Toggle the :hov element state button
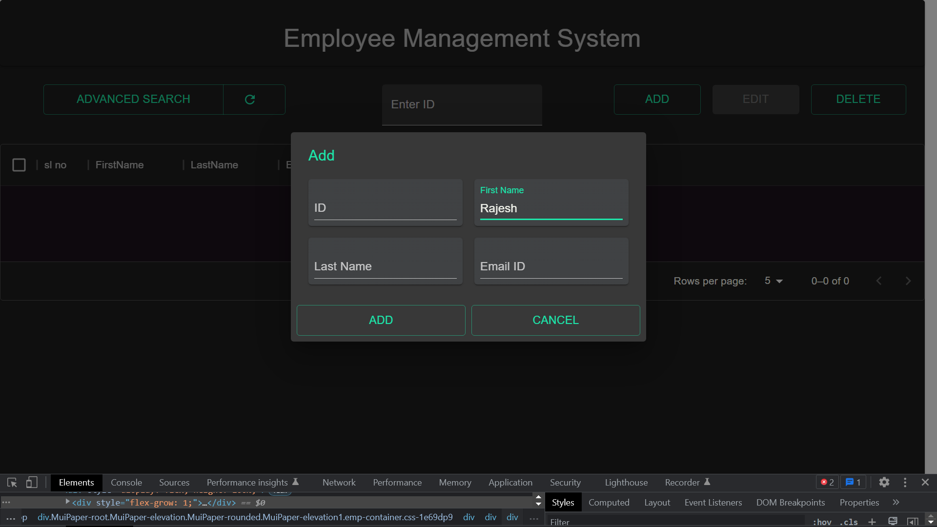Viewport: 937px width, 527px height. click(x=822, y=522)
